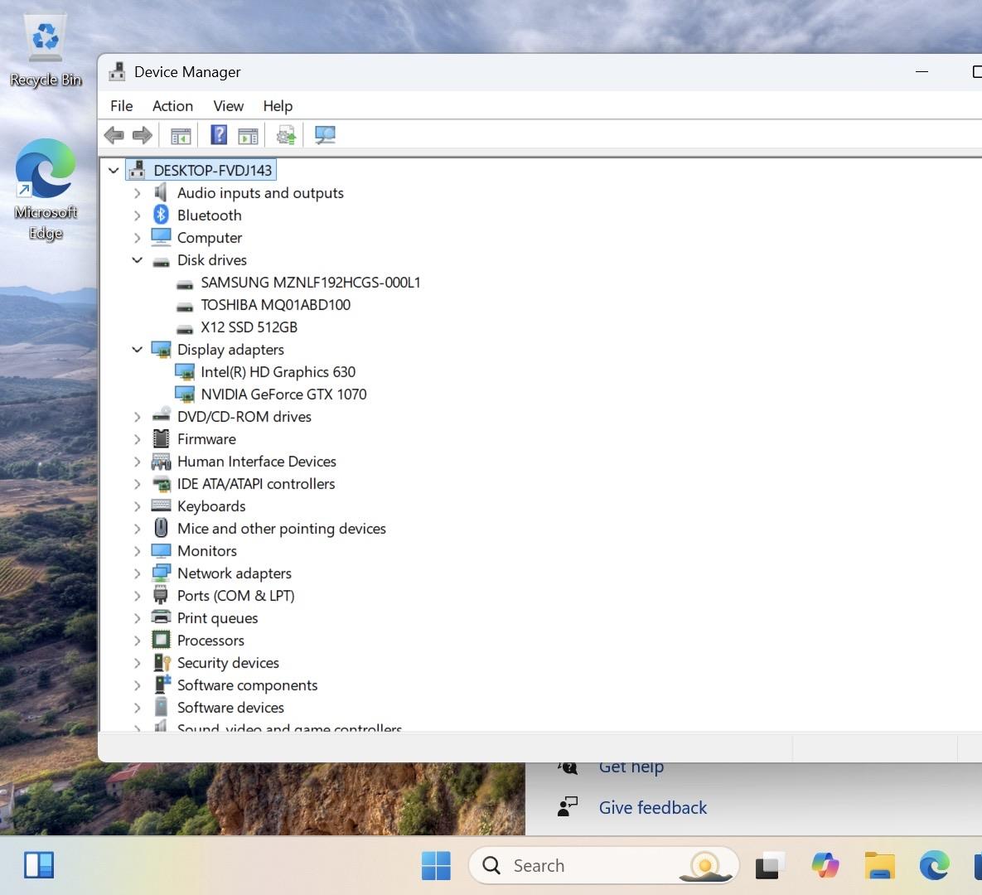Select the NVIDIA GeForce GTX 1070 device
Screen dimensions: 982x895
(283, 394)
